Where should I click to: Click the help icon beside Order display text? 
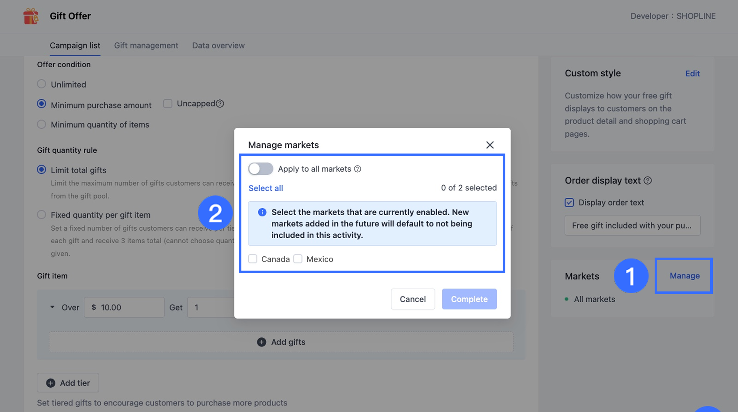648,181
